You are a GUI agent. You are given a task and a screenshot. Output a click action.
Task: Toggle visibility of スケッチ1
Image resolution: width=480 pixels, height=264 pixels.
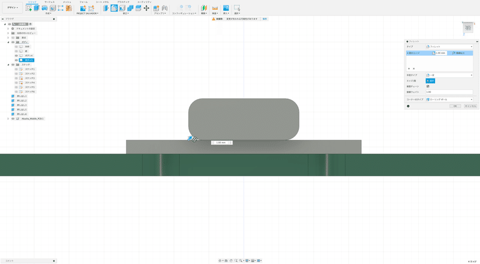[x=16, y=69]
